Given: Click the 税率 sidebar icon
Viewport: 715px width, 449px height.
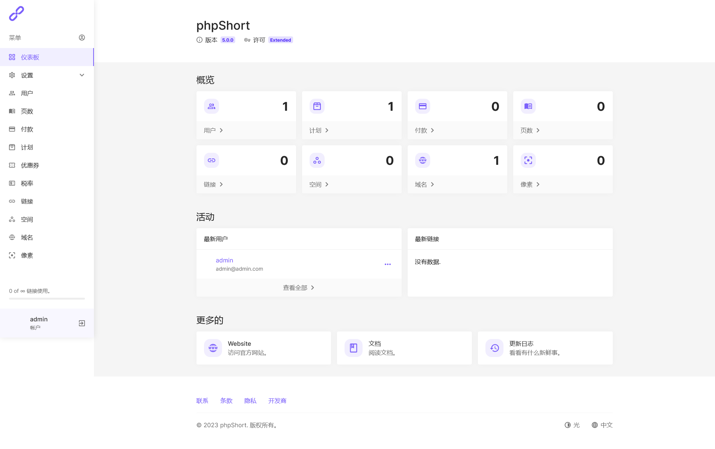Looking at the screenshot, I should coord(12,183).
